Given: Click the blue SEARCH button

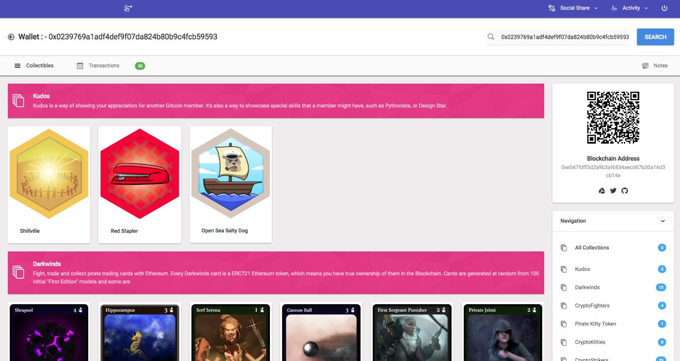Looking at the screenshot, I should 655,37.
